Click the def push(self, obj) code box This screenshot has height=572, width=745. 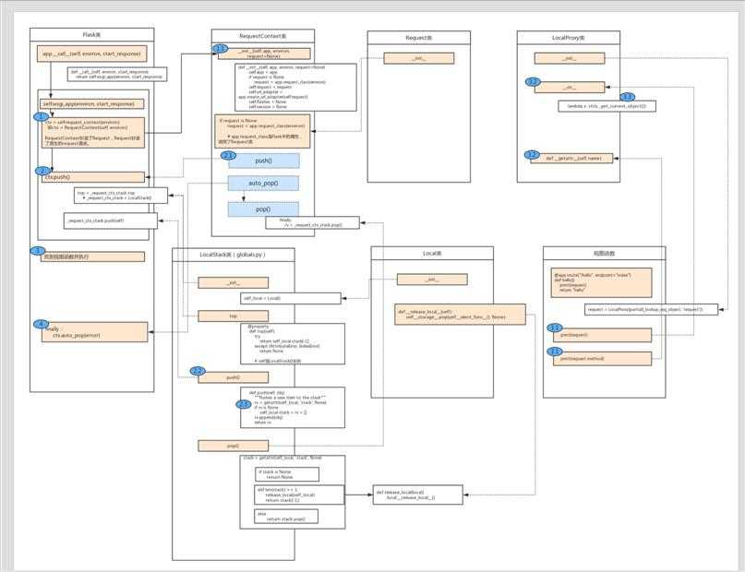coord(293,407)
